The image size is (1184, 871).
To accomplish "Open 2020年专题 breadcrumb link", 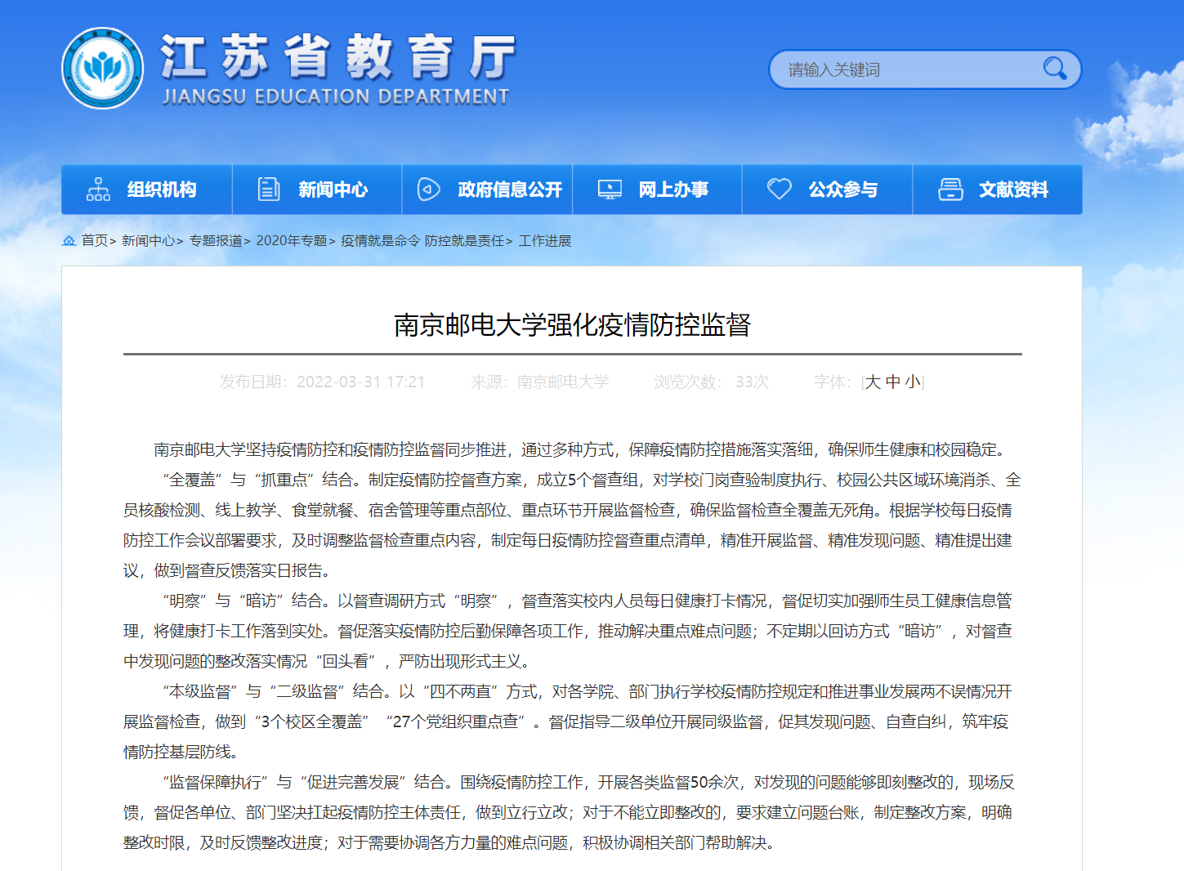I will click(x=291, y=240).
